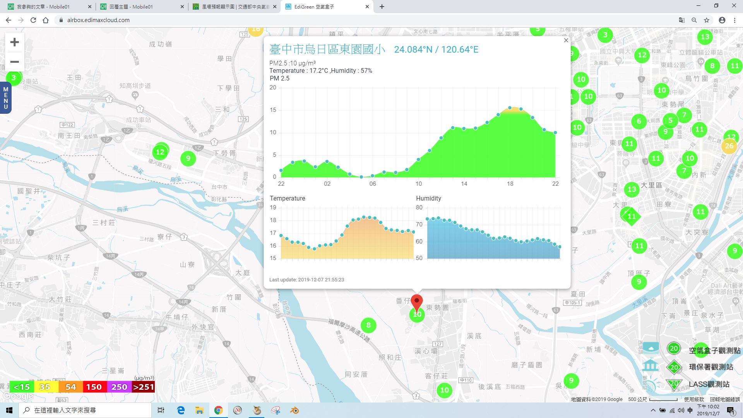Click the green marker labeled 6
The width and height of the screenshot is (743, 418).
click(x=639, y=121)
